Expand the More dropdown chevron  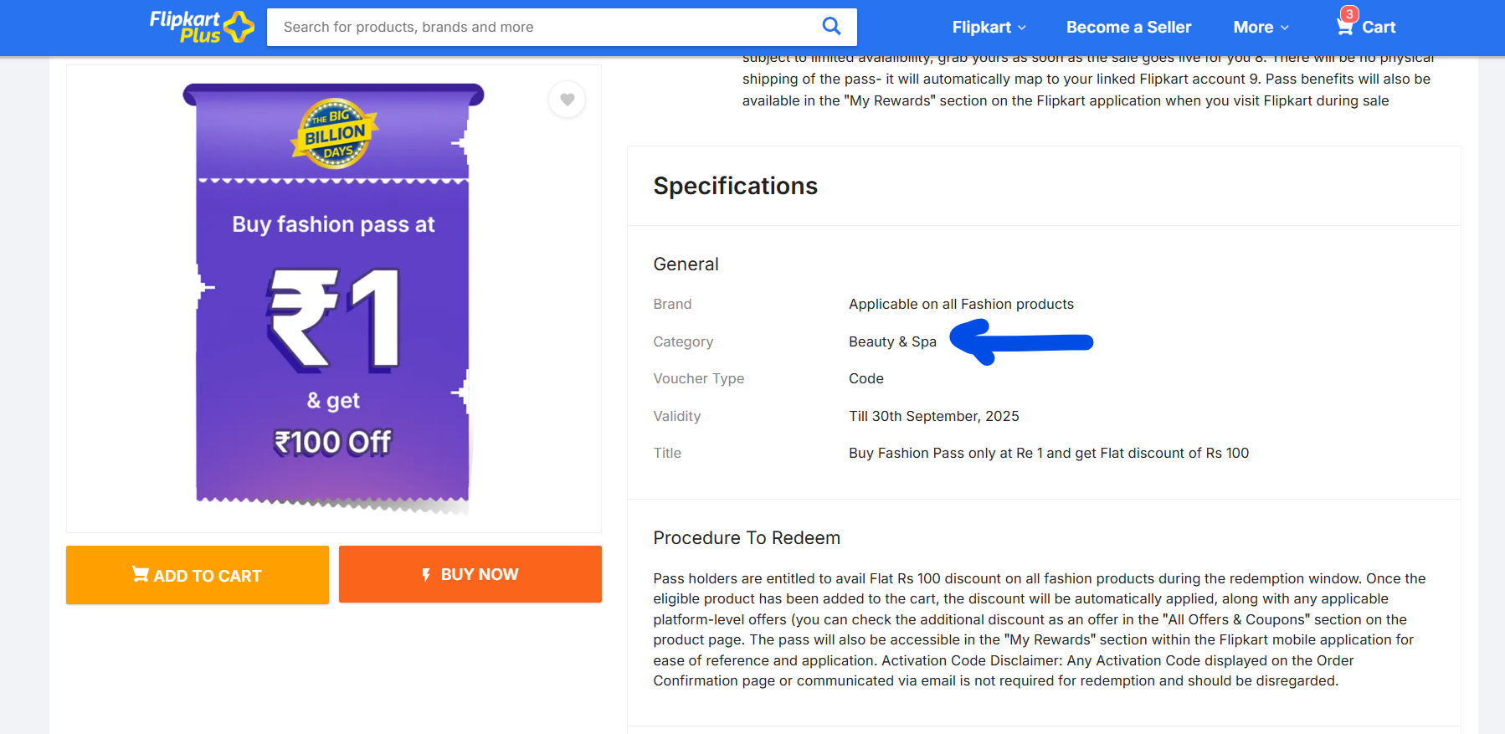tap(1285, 28)
